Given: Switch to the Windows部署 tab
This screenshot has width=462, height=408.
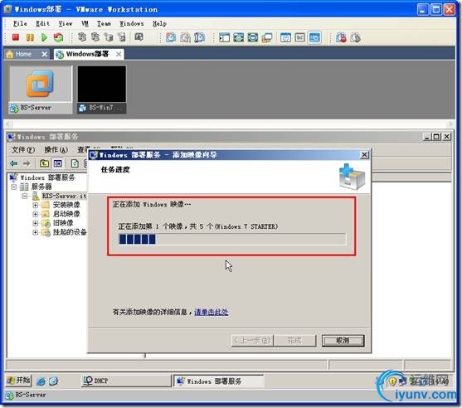Looking at the screenshot, I should [87, 54].
